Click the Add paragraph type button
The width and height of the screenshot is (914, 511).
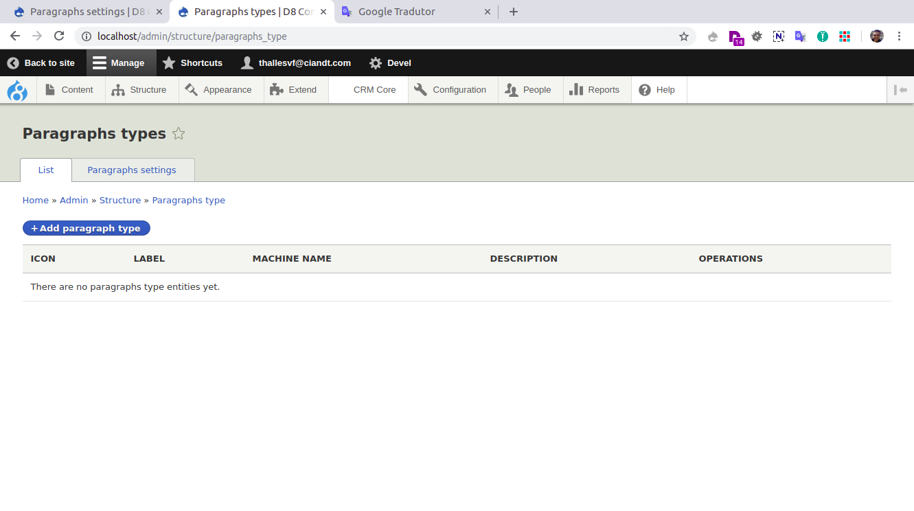point(87,228)
